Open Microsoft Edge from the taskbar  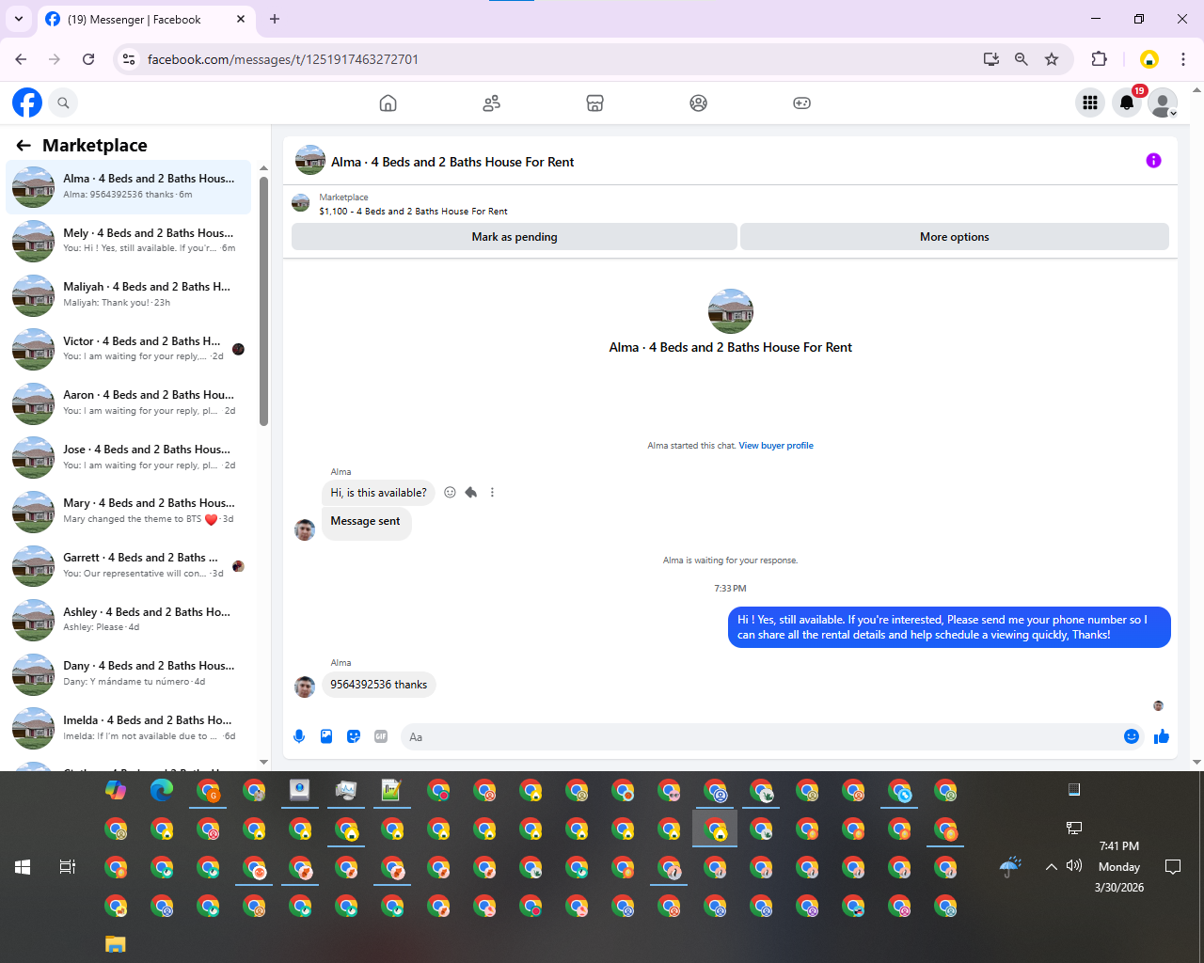click(x=162, y=790)
